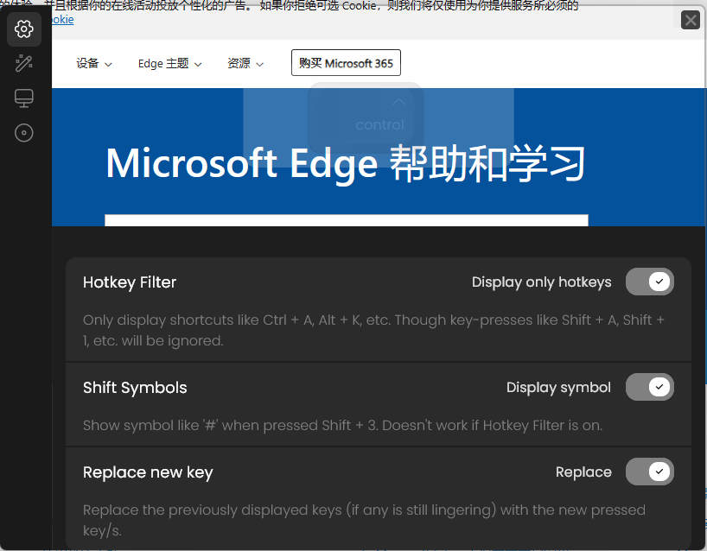Click the Shift Symbols title

tap(135, 388)
